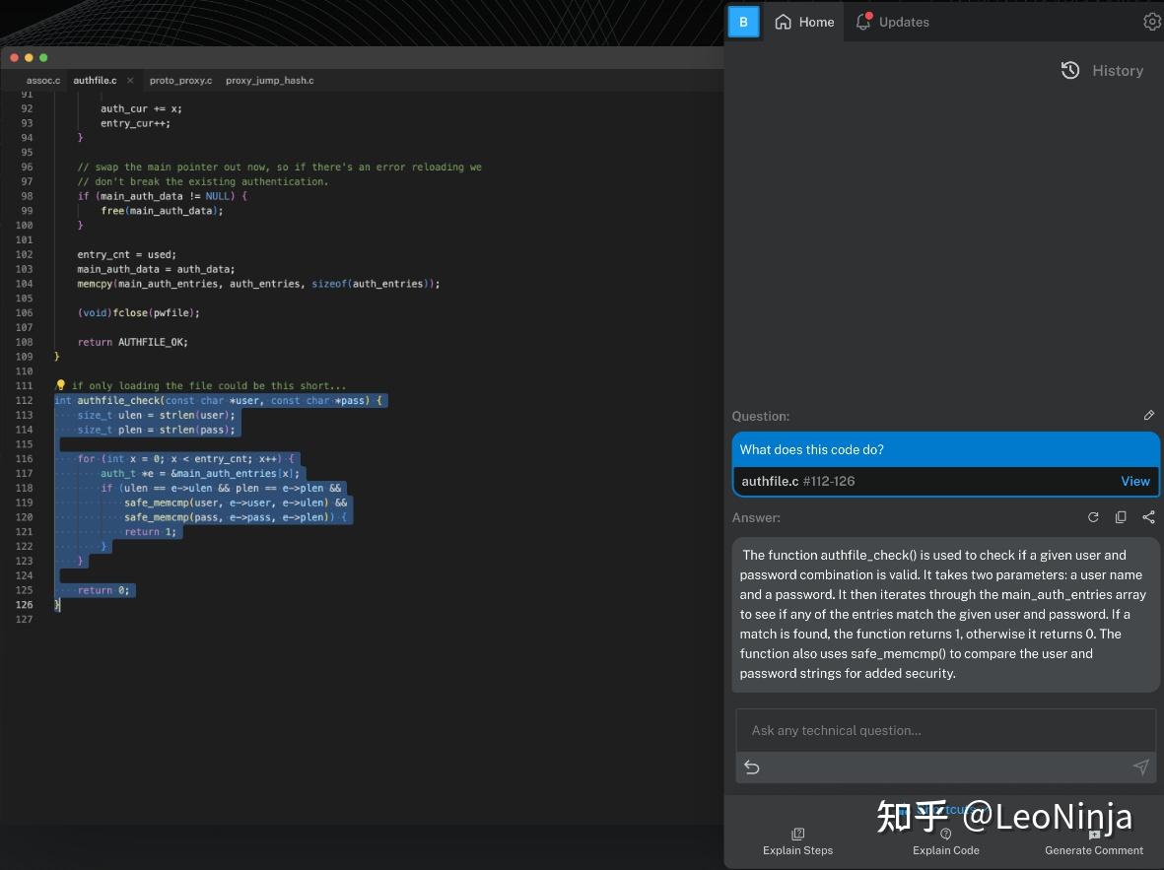Click the blue B logo icon
The height and width of the screenshot is (870, 1164).
tap(743, 22)
